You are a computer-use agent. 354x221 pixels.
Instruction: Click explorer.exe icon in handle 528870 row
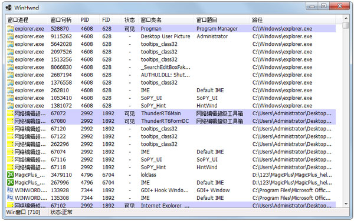click(x=11, y=29)
